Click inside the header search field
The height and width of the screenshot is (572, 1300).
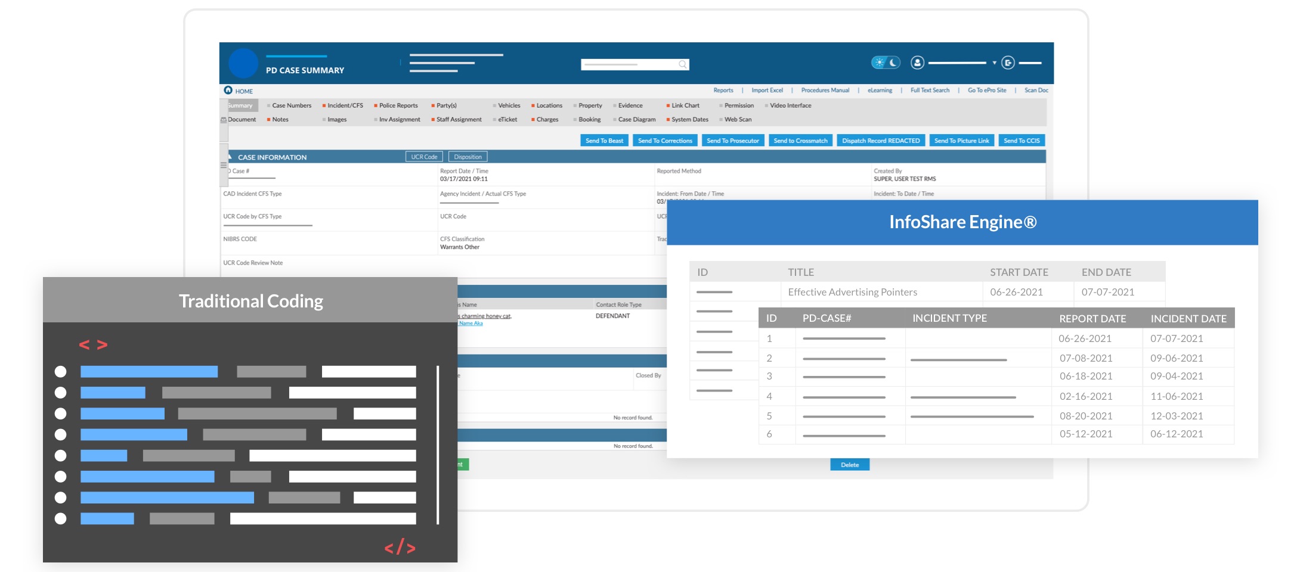tap(628, 64)
